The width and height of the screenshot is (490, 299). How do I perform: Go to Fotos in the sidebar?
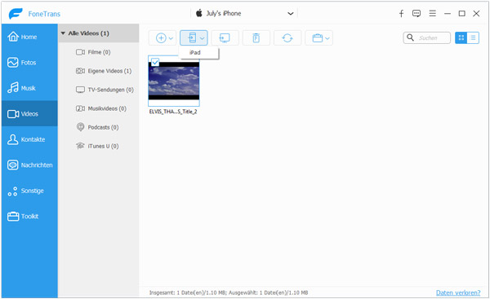pos(29,63)
